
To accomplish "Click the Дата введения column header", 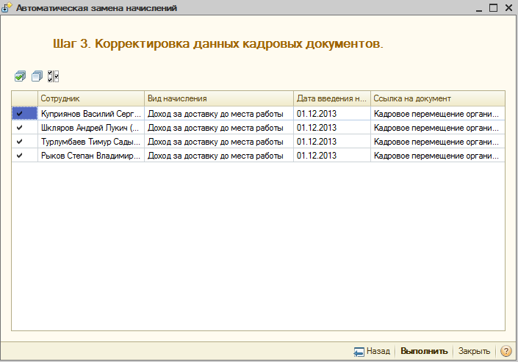I will click(331, 98).
